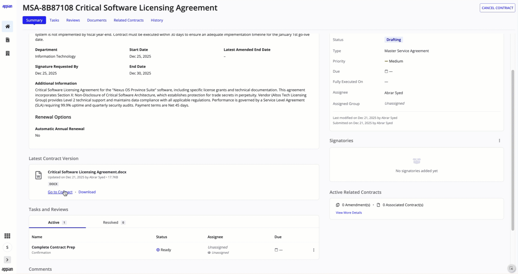
Task: Click the Master Service Agreement type value
Action: coord(407,51)
